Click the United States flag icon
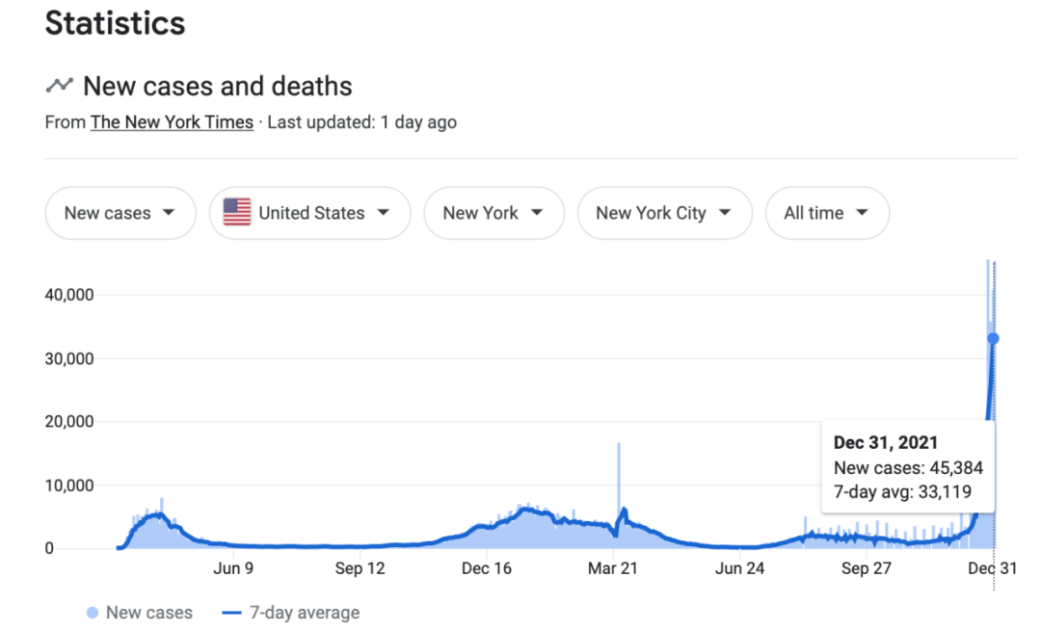This screenshot has width=1041, height=630. (x=236, y=213)
